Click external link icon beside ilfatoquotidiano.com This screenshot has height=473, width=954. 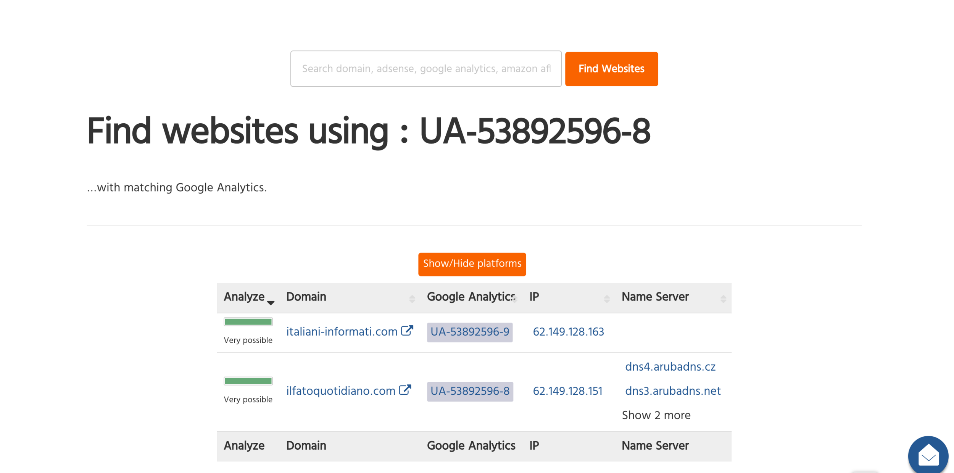405,390
